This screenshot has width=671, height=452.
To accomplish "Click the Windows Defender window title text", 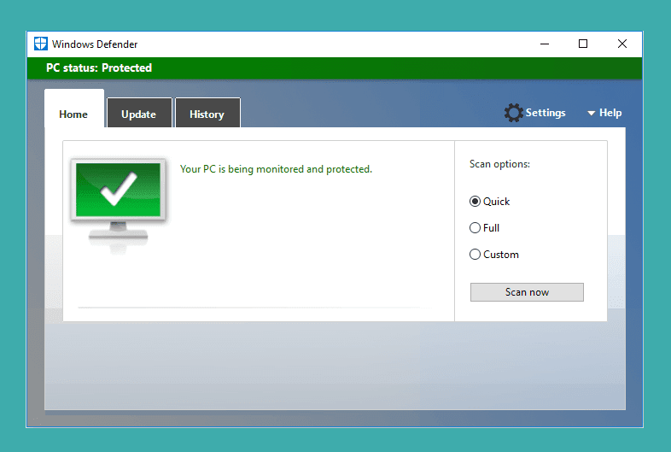I will click(95, 44).
